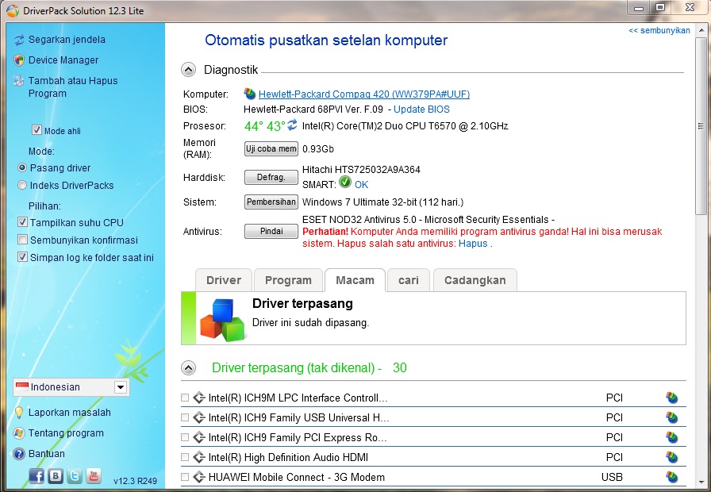Click the SMART status green check icon
This screenshot has width=711, height=492.
345,183
